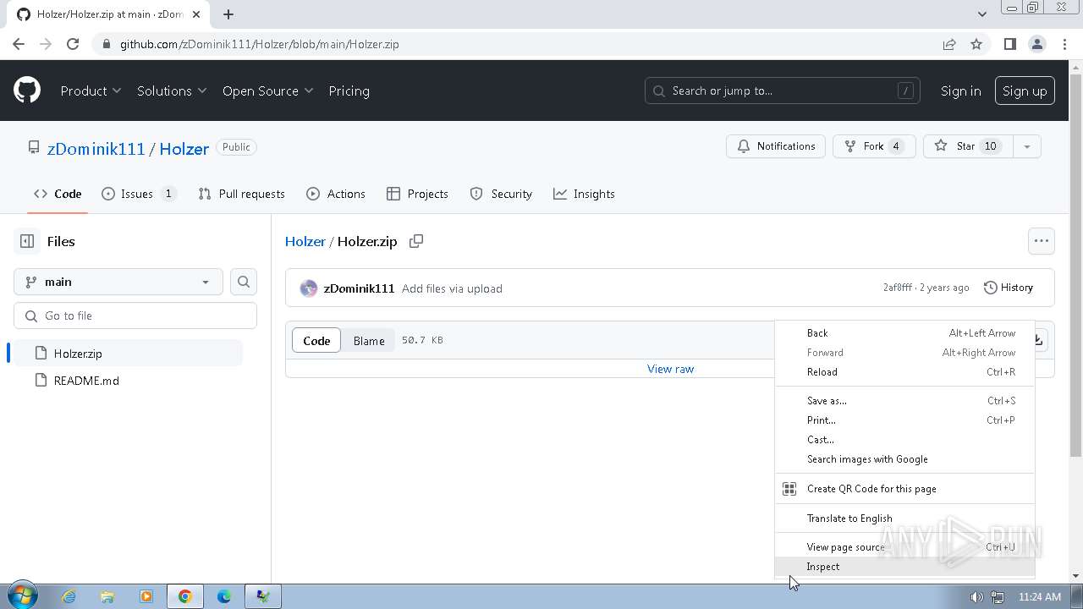Choose Reload in context menu

coord(904,372)
